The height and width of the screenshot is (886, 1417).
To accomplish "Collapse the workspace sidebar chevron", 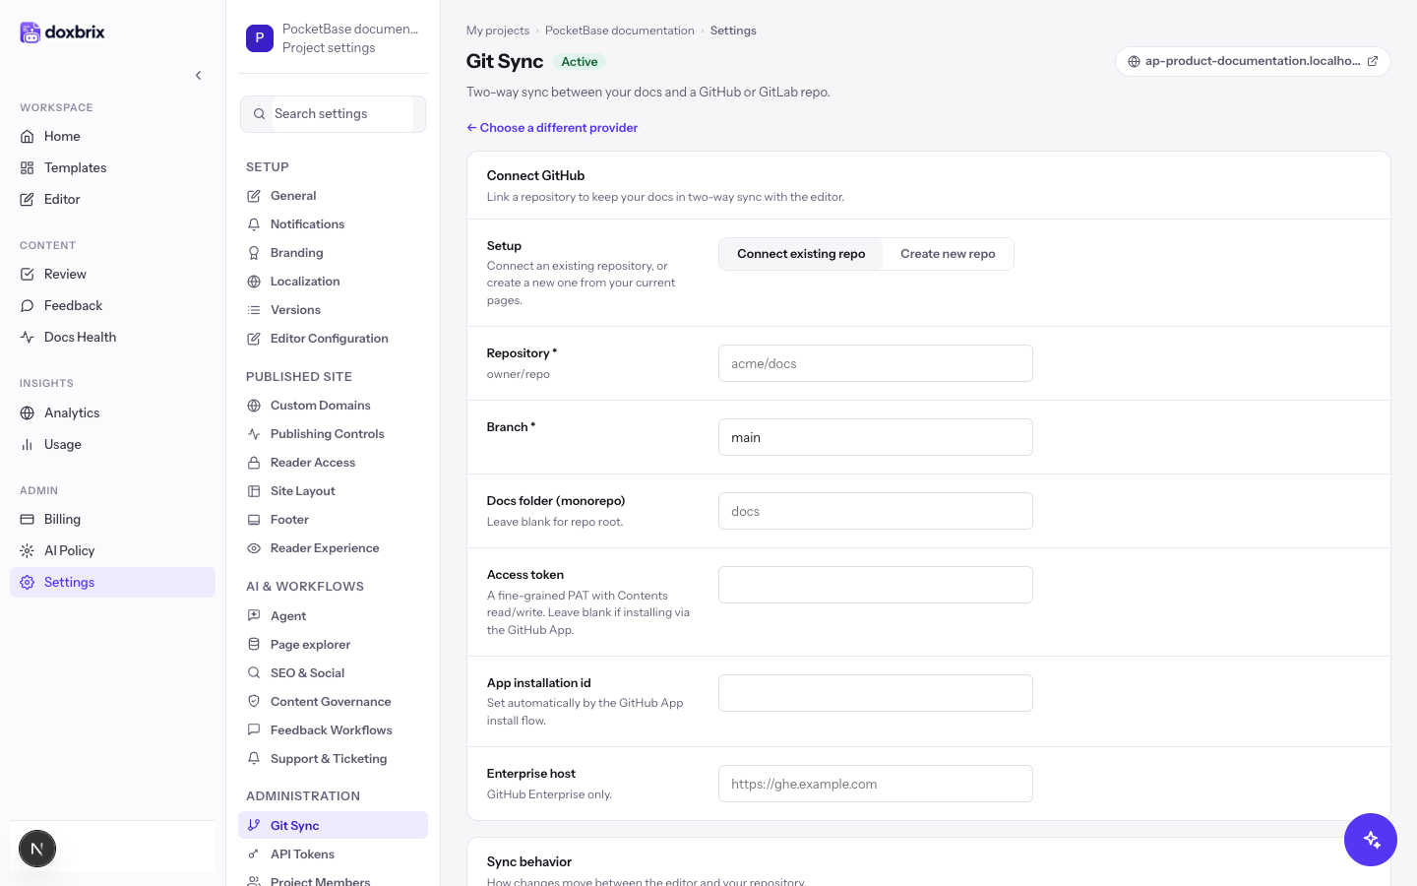I will [199, 75].
